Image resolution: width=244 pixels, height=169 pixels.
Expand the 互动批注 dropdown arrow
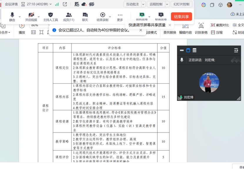pyautogui.click(x=143, y=4)
